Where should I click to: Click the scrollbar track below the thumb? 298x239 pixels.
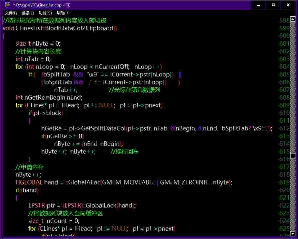coord(293,193)
